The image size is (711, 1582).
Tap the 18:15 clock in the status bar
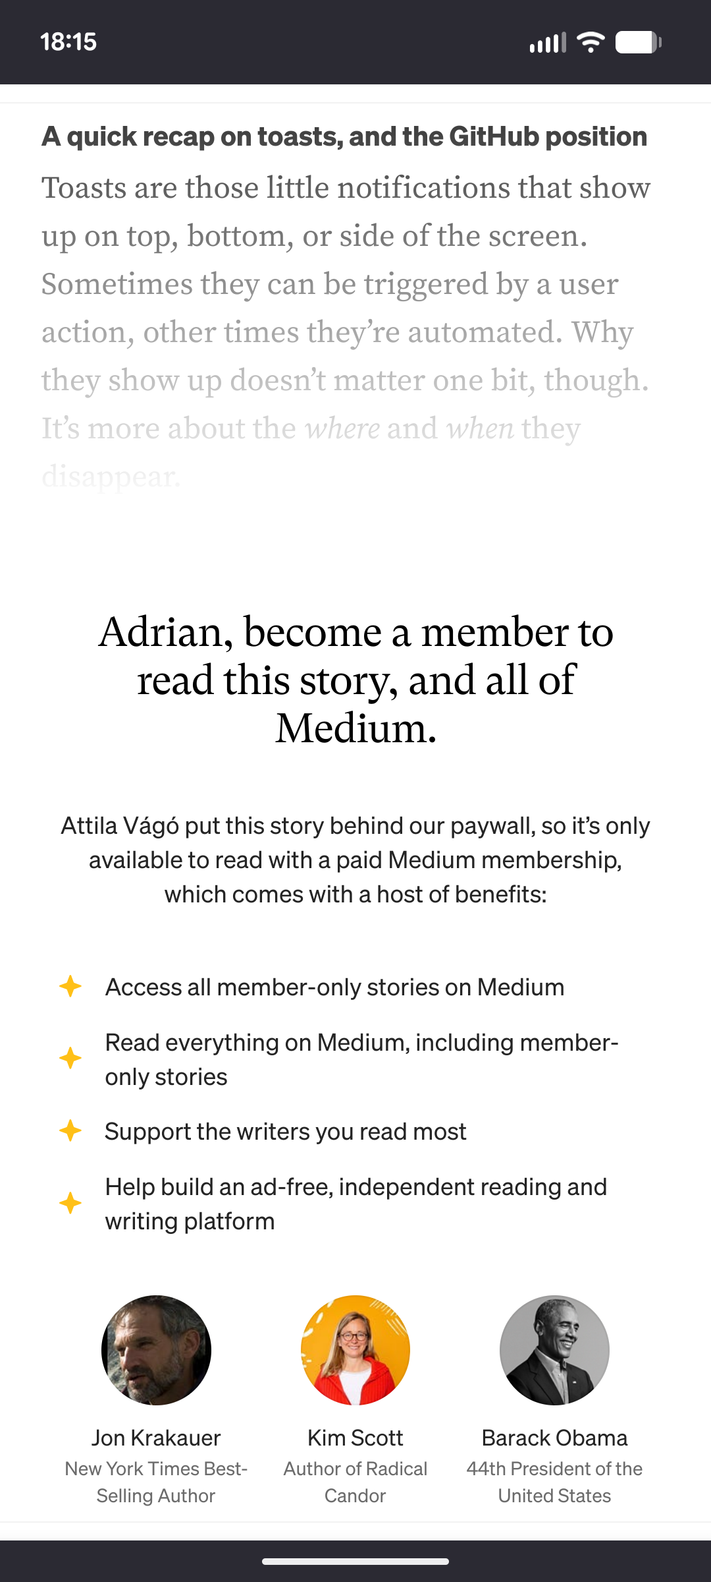[68, 42]
